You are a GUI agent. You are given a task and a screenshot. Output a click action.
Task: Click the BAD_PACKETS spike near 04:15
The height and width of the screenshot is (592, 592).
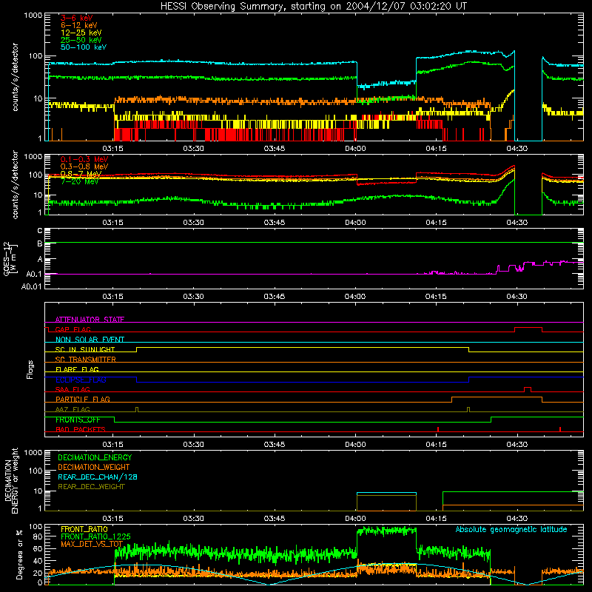[438, 429]
